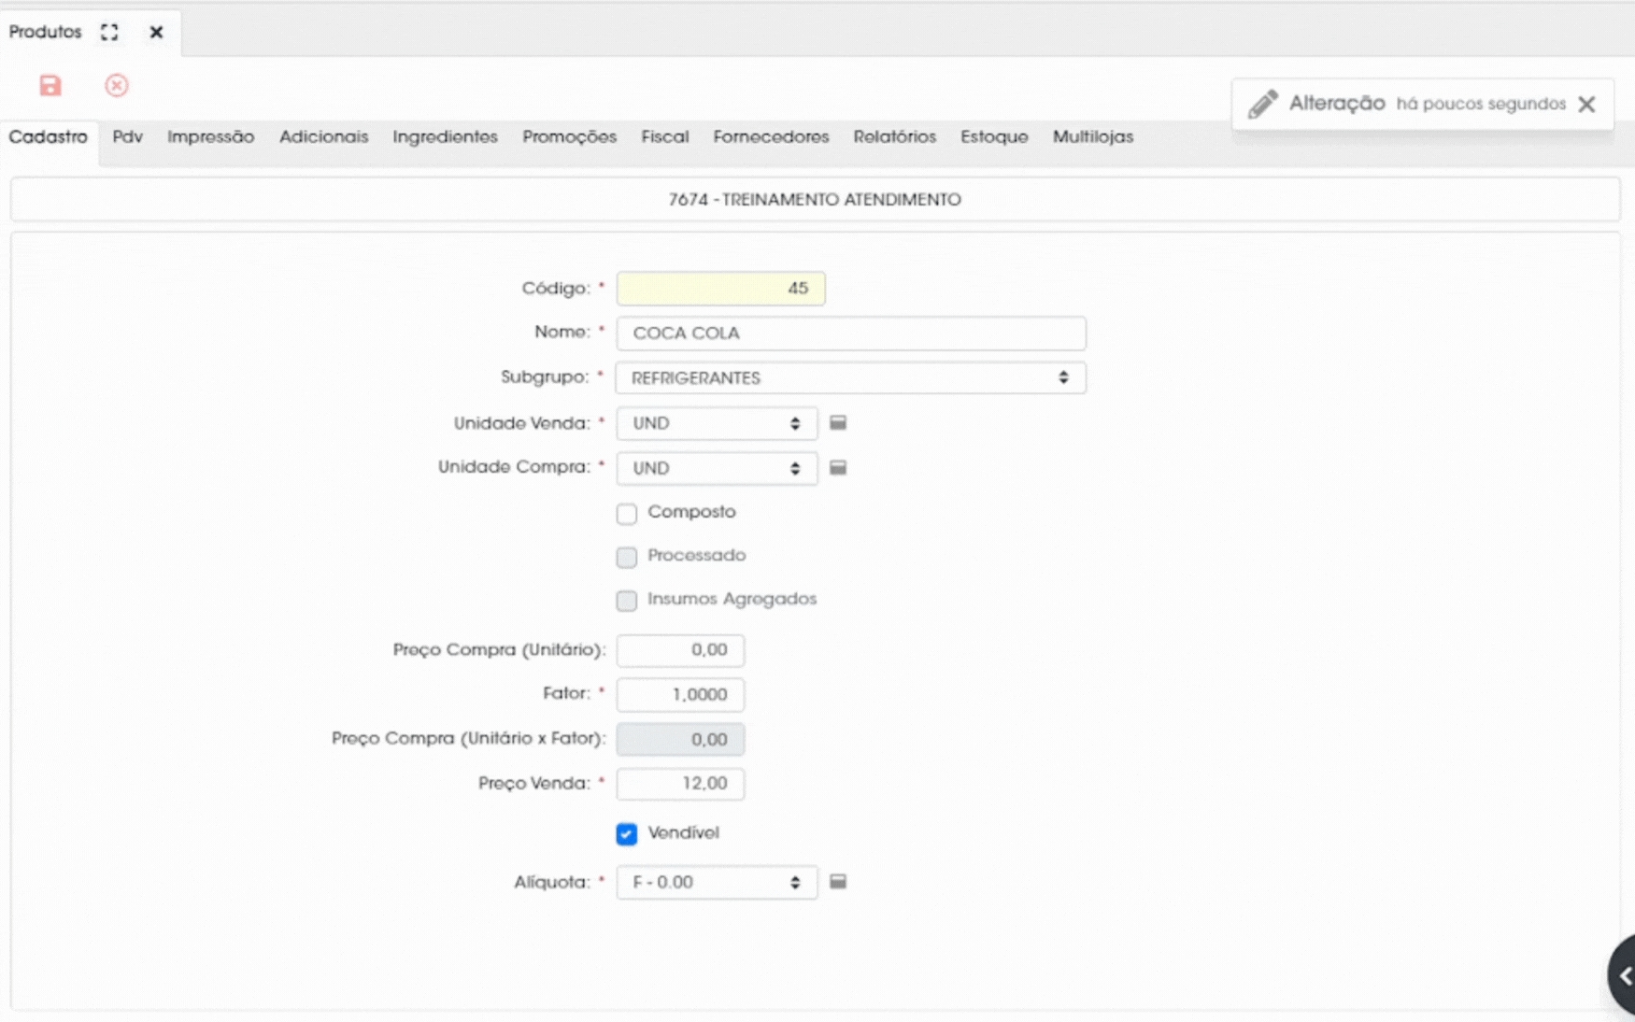Image resolution: width=1635 pixels, height=1022 pixels.
Task: Open the Relatórios tab
Action: click(x=895, y=137)
